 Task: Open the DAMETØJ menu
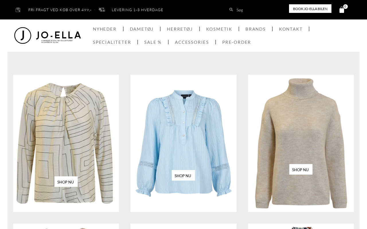142,29
